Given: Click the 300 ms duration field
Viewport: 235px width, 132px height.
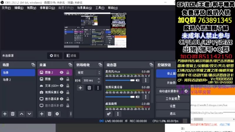Looking at the screenshot, I should tap(89, 80).
